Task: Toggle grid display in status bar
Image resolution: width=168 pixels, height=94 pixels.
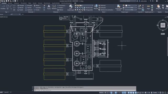Action: [x=105, y=93]
